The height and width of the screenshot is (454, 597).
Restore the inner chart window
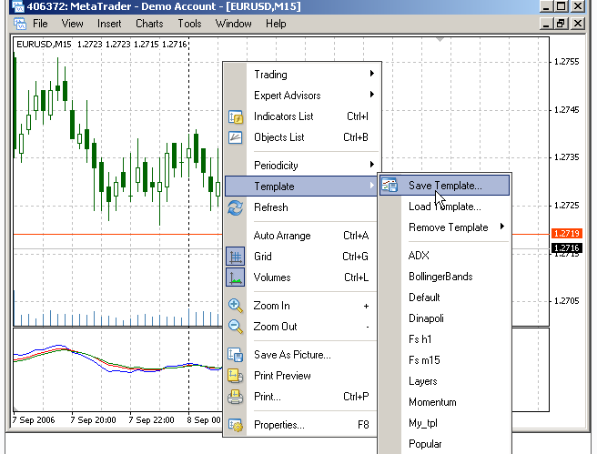click(562, 24)
